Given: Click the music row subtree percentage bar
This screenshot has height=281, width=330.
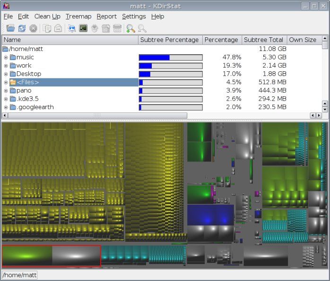Looking at the screenshot, I should pyautogui.click(x=171, y=57).
